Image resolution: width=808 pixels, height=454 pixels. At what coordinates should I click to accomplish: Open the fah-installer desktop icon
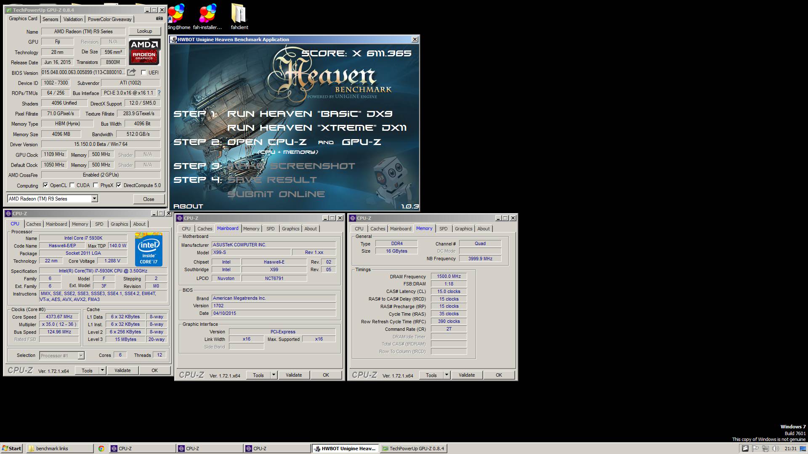coord(207,17)
